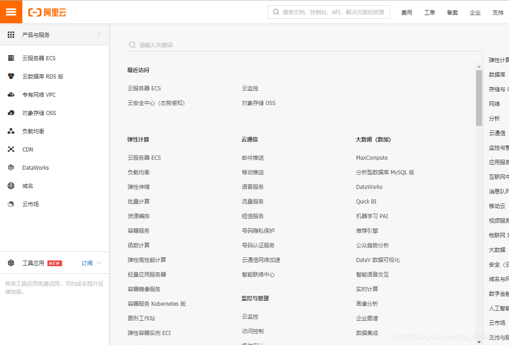509x345 pixels.
Task: Click the product list scrollbar thumb
Action: [x=479, y=98]
